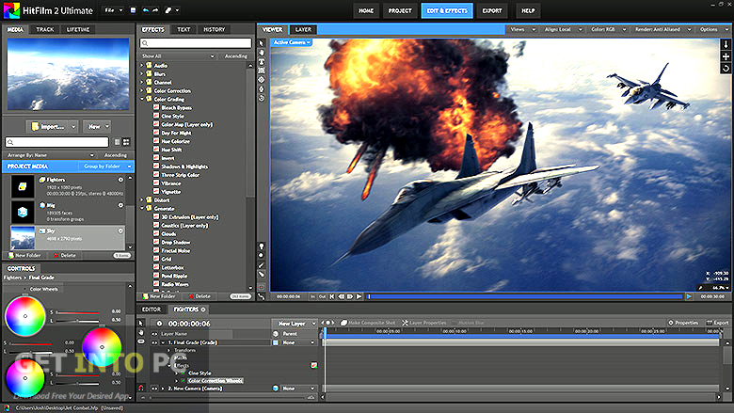The image size is (734, 413).
Task: Open the New Layer dropdown
Action: [295, 324]
